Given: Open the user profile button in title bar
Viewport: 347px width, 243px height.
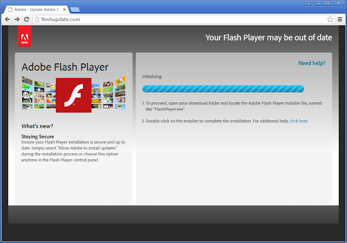Looking at the screenshot, I should pyautogui.click(x=309, y=3).
